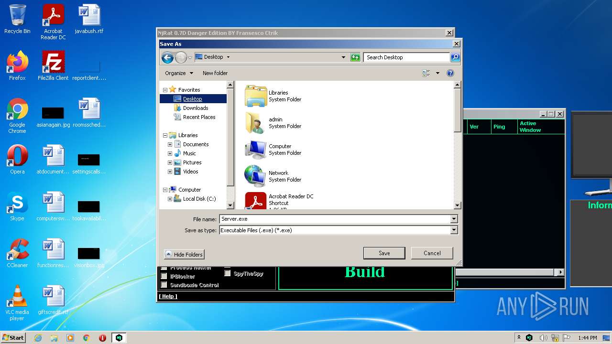Select the Computer system folder in file list
The width and height of the screenshot is (612, 344).
pyautogui.click(x=273, y=150)
